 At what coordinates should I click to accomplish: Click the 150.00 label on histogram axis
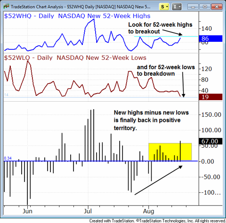coord(211,115)
